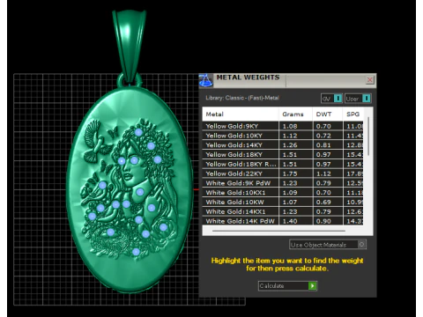Click the 0.69 DWT value

[x=323, y=202]
